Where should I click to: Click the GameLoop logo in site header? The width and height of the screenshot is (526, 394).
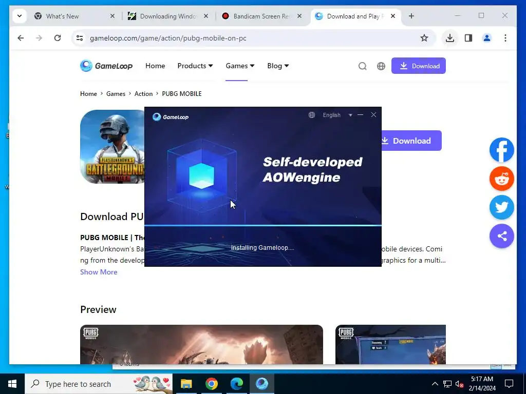[106, 66]
